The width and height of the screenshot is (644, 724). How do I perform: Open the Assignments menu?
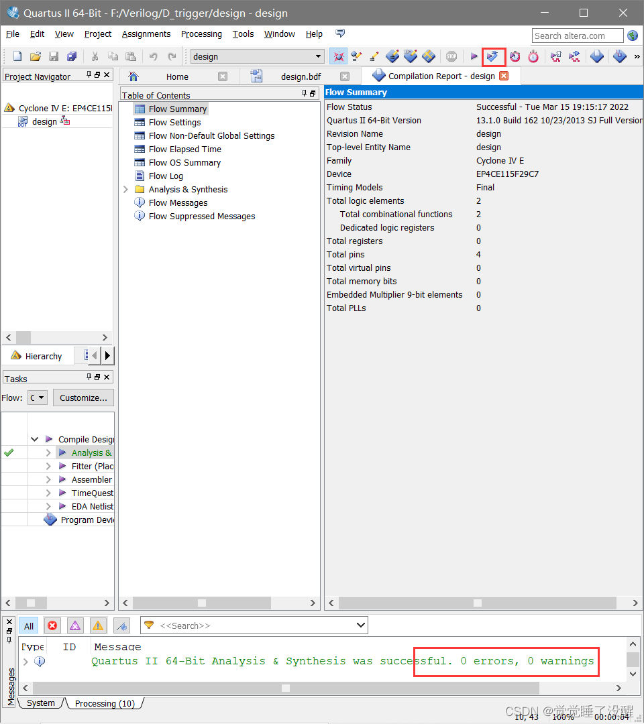tap(146, 34)
